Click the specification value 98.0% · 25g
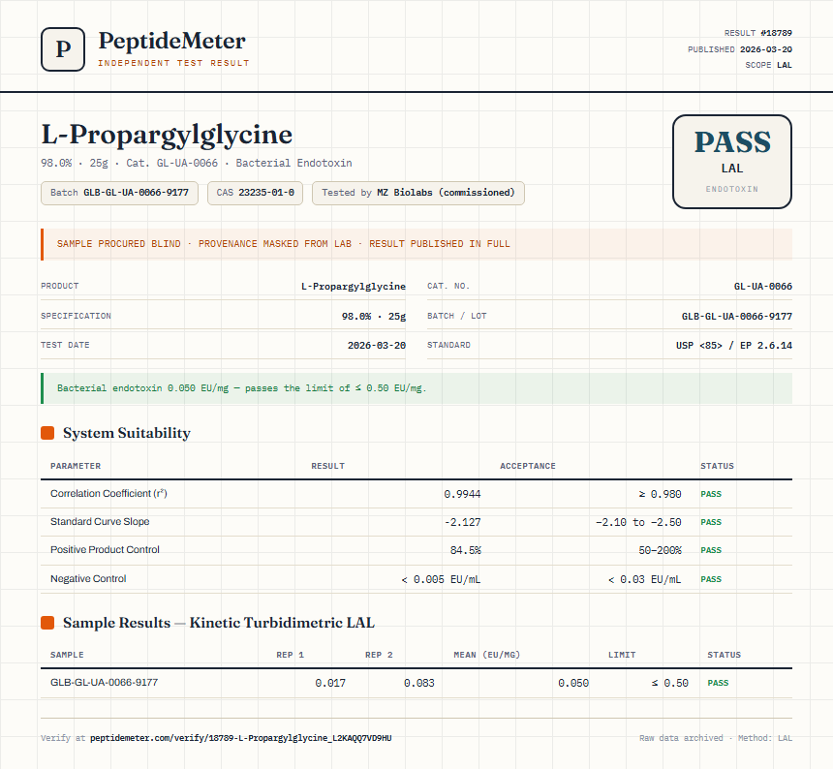This screenshot has width=833, height=769. 374,316
